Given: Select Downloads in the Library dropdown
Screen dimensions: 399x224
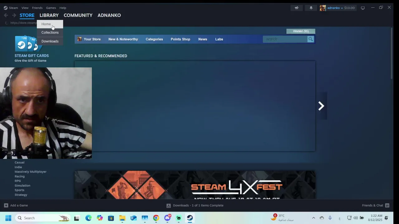Looking at the screenshot, I should pyautogui.click(x=50, y=41).
